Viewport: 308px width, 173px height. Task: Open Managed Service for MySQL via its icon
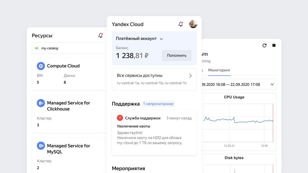click(x=41, y=146)
